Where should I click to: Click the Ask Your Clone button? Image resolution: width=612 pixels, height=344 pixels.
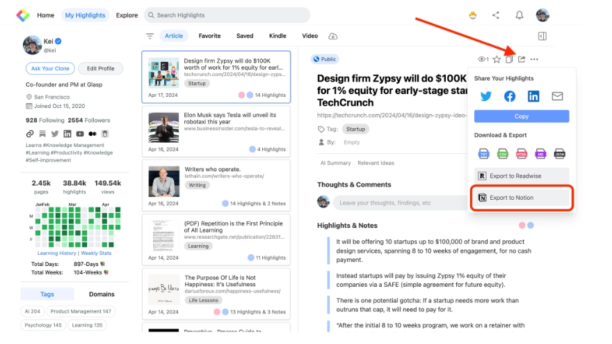(50, 68)
